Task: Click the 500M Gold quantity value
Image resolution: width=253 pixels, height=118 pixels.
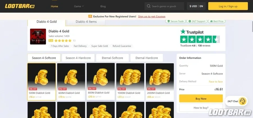Action: point(216,66)
